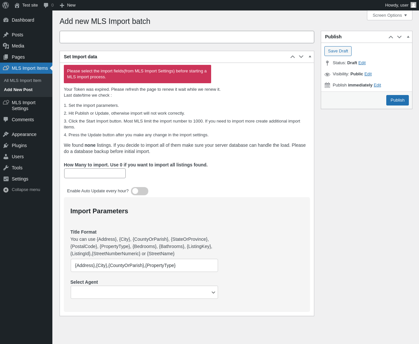Click the red import fields warning notice
Image resolution: width=419 pixels, height=344 pixels.
pos(137,74)
